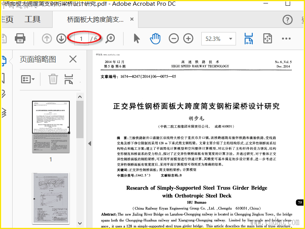The height and width of the screenshot is (229, 305).
Task: Click thumbnail panel scrollbar thumb
Action: (x=80, y=119)
